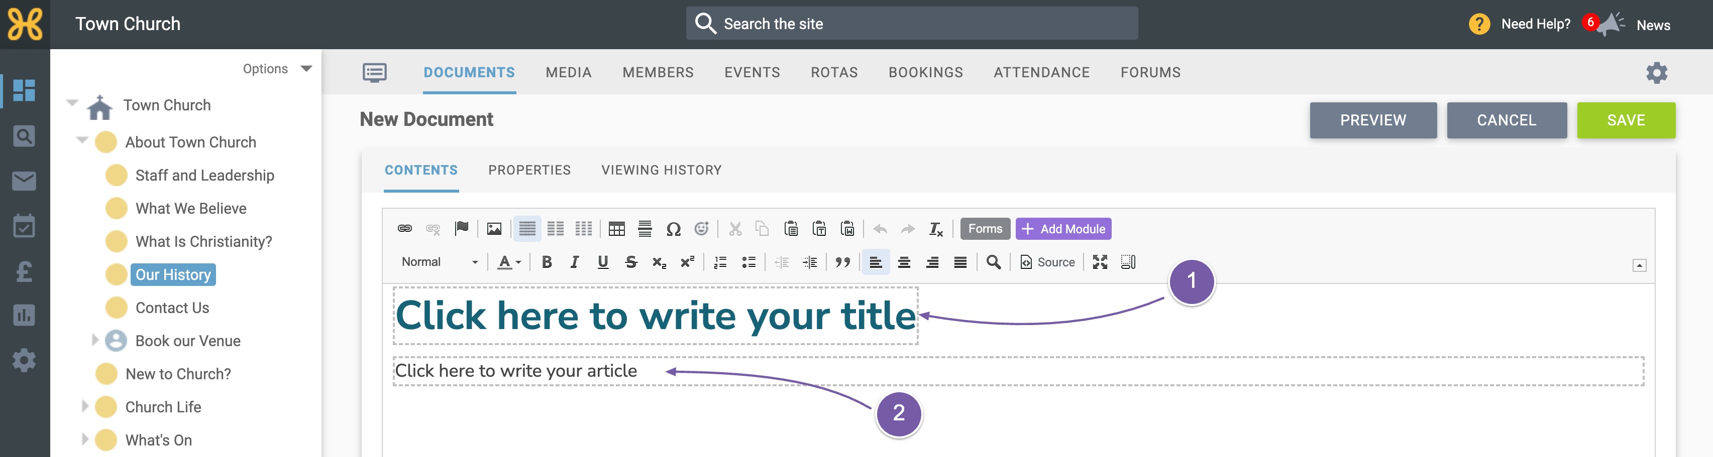
Task: Expand the Church Life node
Action: (84, 406)
